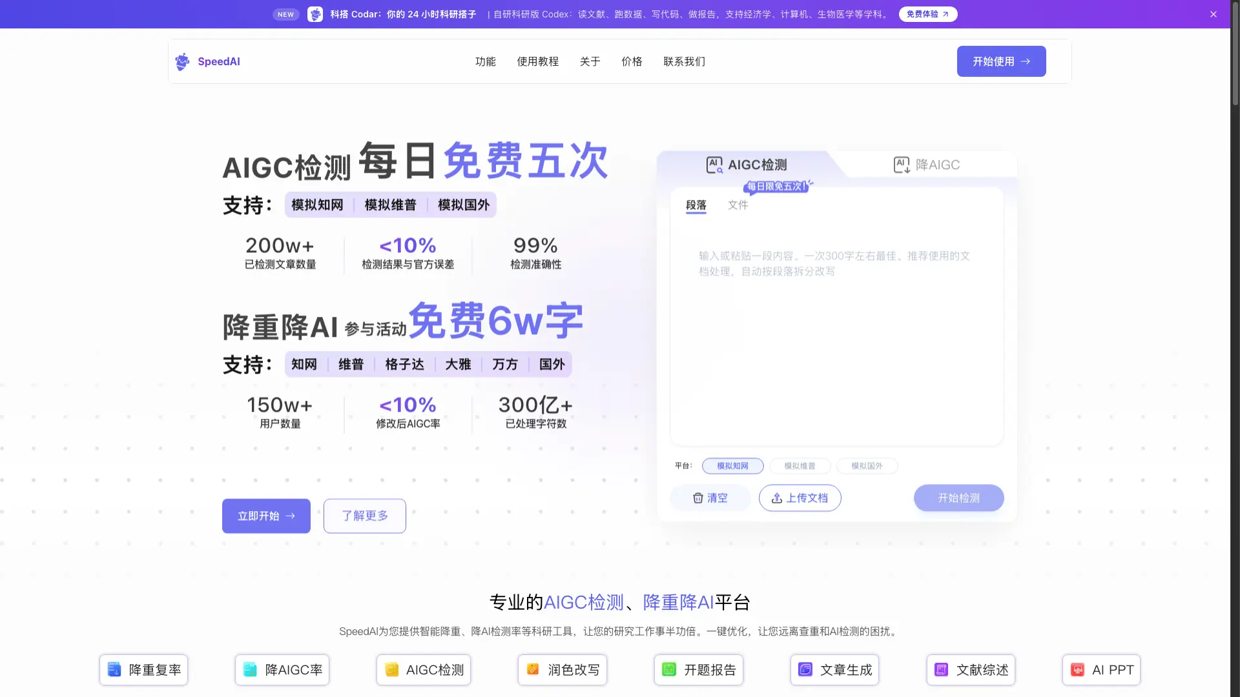Click the 上传文档 button
Viewport: 1240px width, 697px height.
click(x=800, y=498)
